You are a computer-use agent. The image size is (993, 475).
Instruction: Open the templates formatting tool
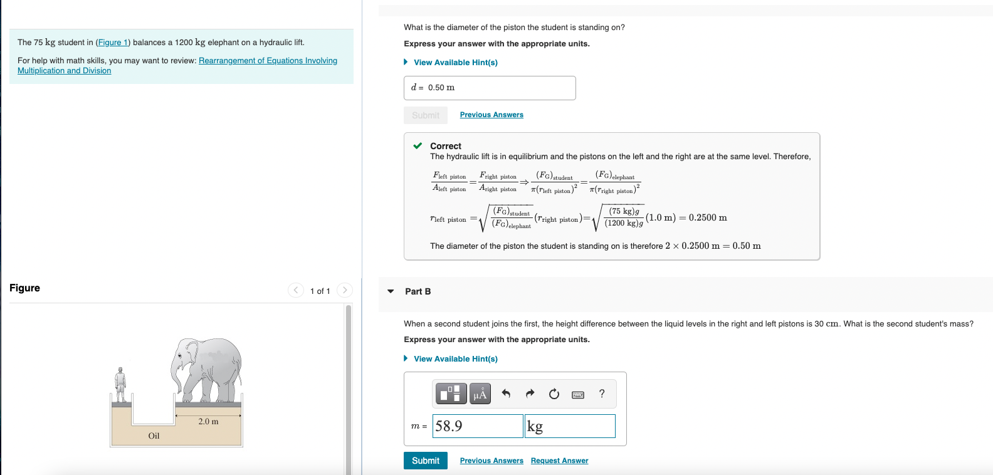(x=451, y=394)
